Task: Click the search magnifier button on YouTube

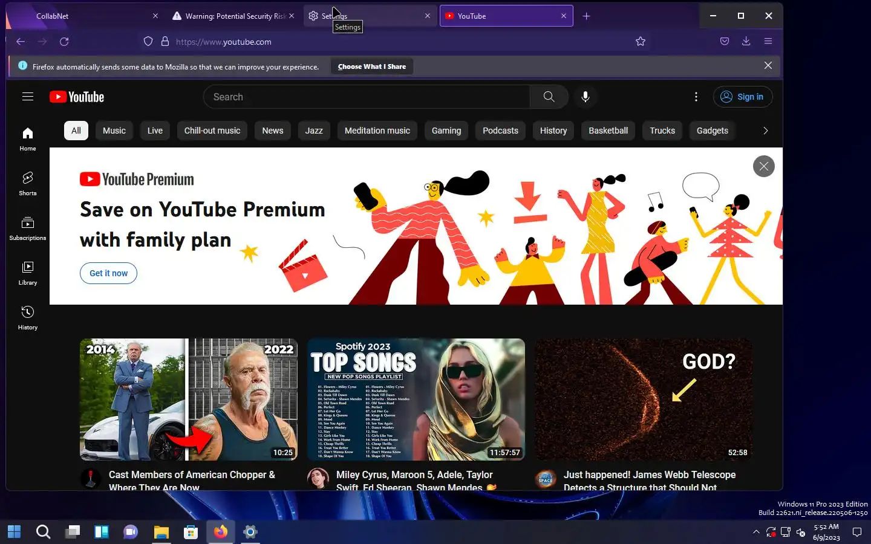Action: click(549, 97)
